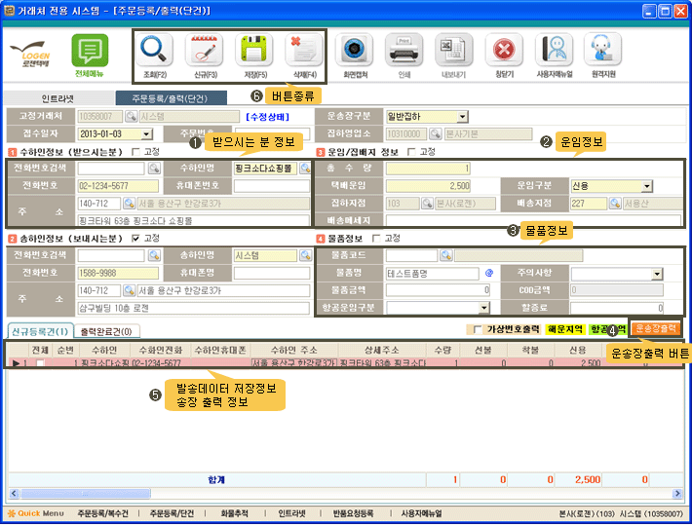The image size is (692, 526).
Task: Click the @ icon next to 물품명
Action: (x=489, y=273)
